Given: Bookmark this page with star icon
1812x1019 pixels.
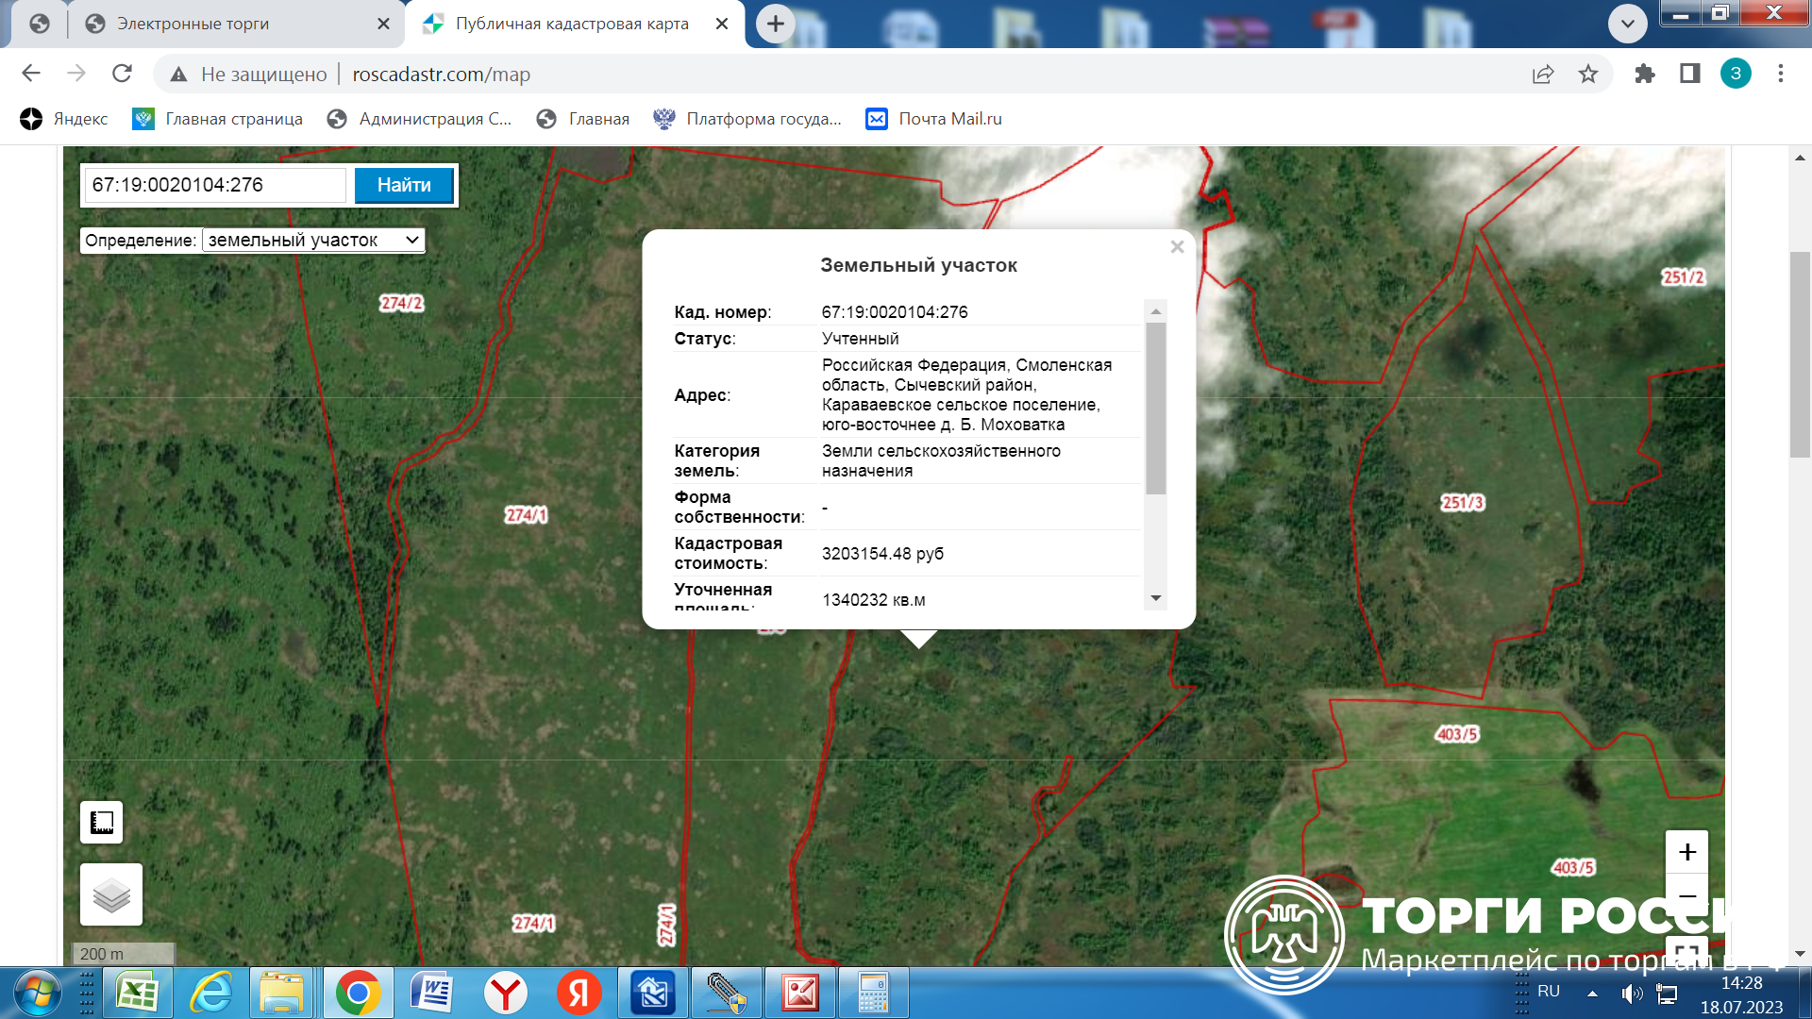Looking at the screenshot, I should (x=1588, y=74).
